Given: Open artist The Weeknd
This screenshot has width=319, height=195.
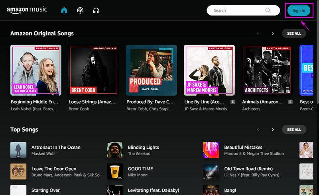Looking at the screenshot, I should (x=139, y=154).
